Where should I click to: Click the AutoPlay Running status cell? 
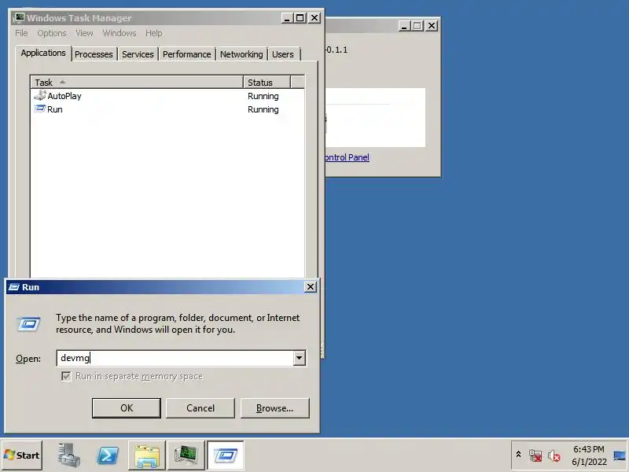[263, 96]
